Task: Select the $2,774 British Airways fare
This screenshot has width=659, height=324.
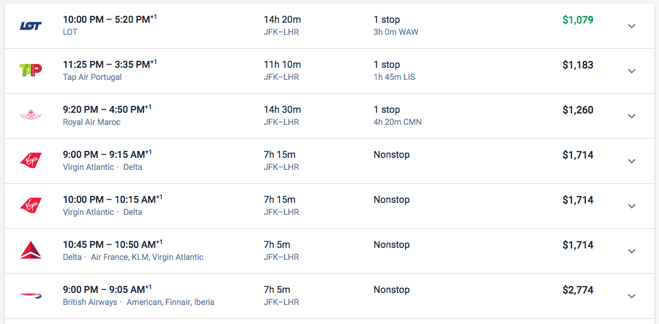Action: pos(577,290)
